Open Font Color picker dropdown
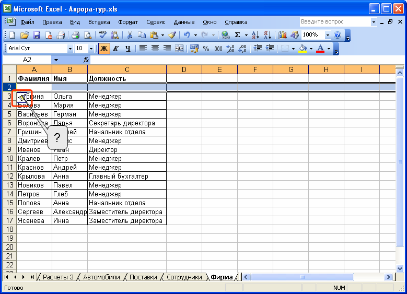Screen dimensions: 407x294 [329, 49]
